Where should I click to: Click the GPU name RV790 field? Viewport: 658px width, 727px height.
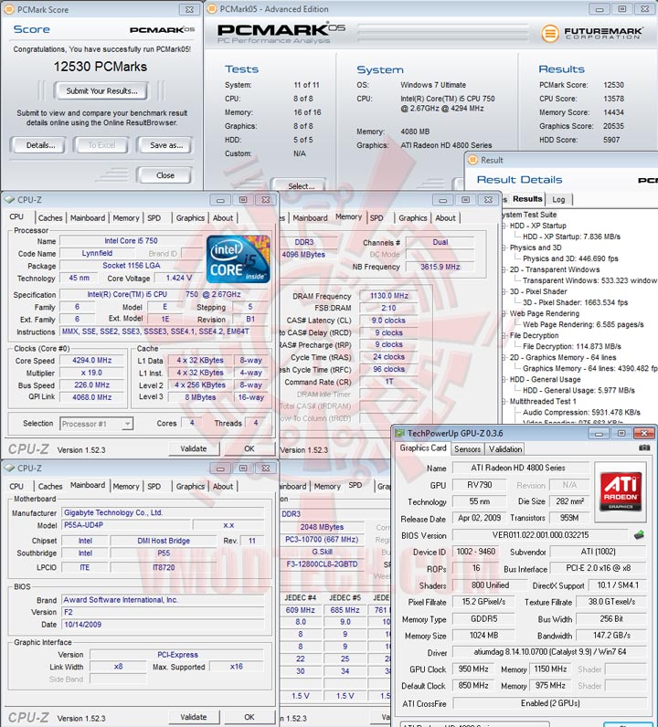click(480, 484)
